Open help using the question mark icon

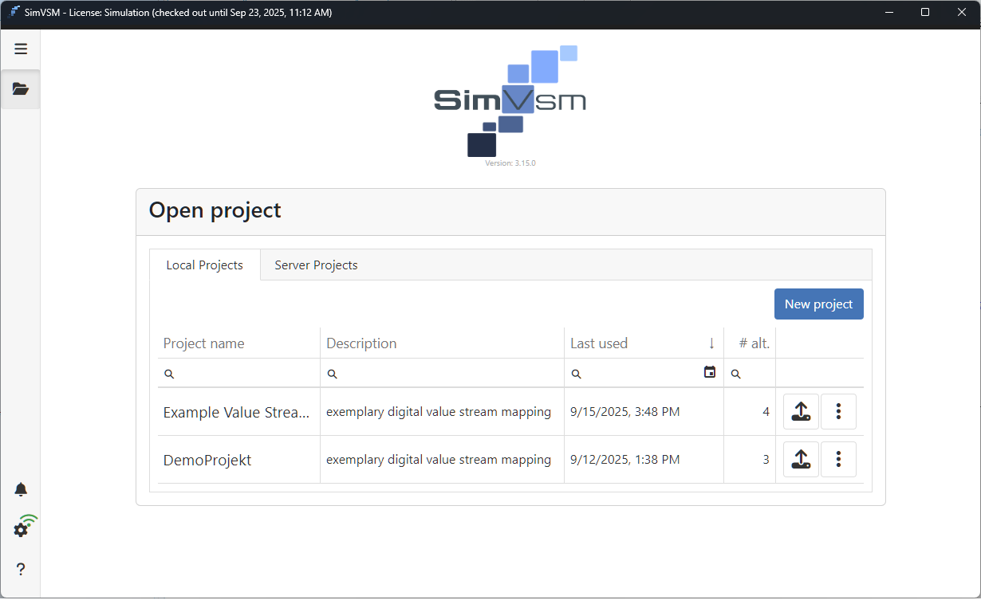[21, 569]
